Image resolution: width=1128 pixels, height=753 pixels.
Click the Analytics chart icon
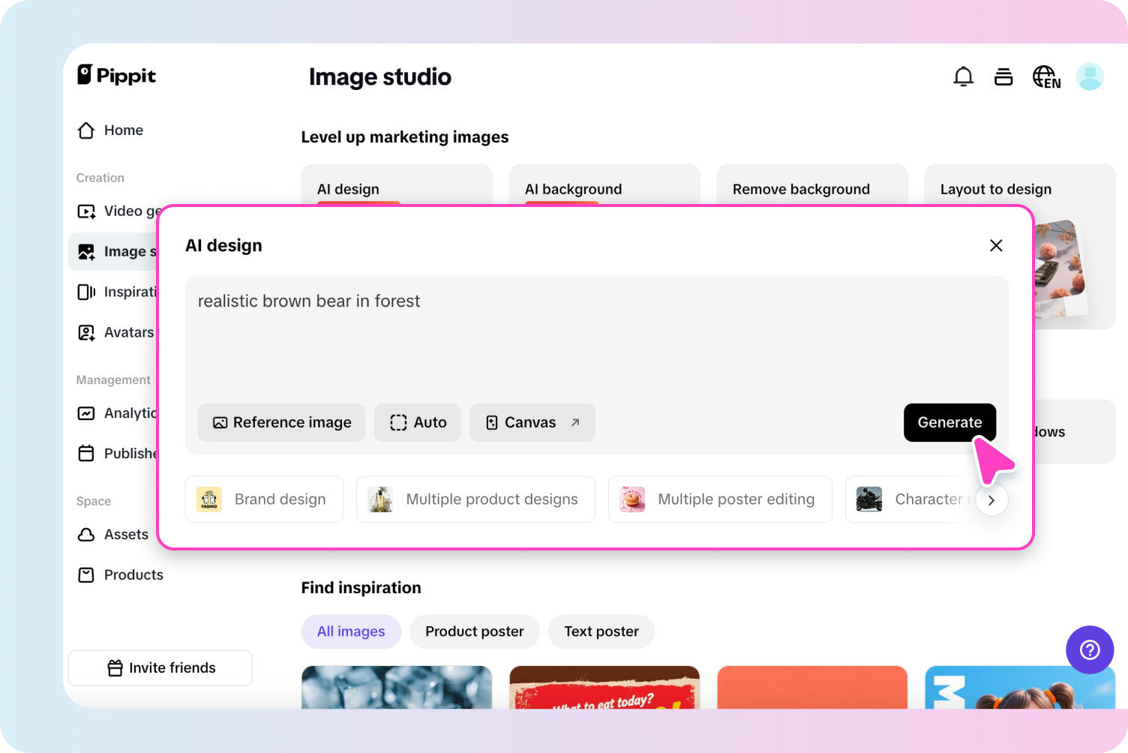tap(86, 413)
